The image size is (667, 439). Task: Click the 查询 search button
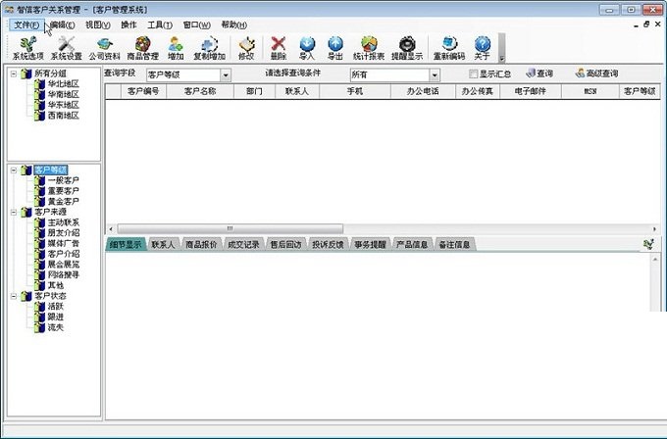point(539,73)
